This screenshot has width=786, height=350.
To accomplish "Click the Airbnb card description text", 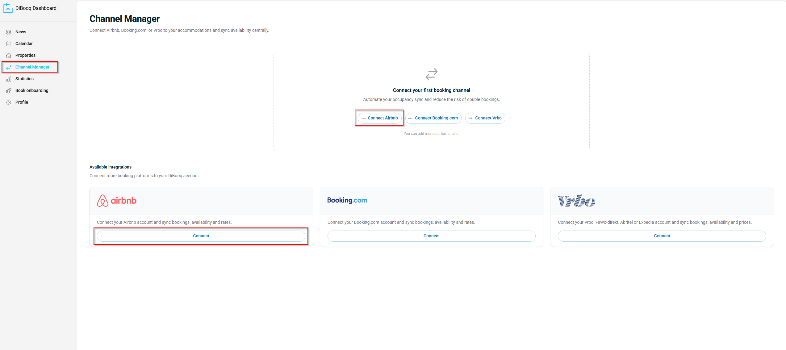I will click(x=164, y=223).
